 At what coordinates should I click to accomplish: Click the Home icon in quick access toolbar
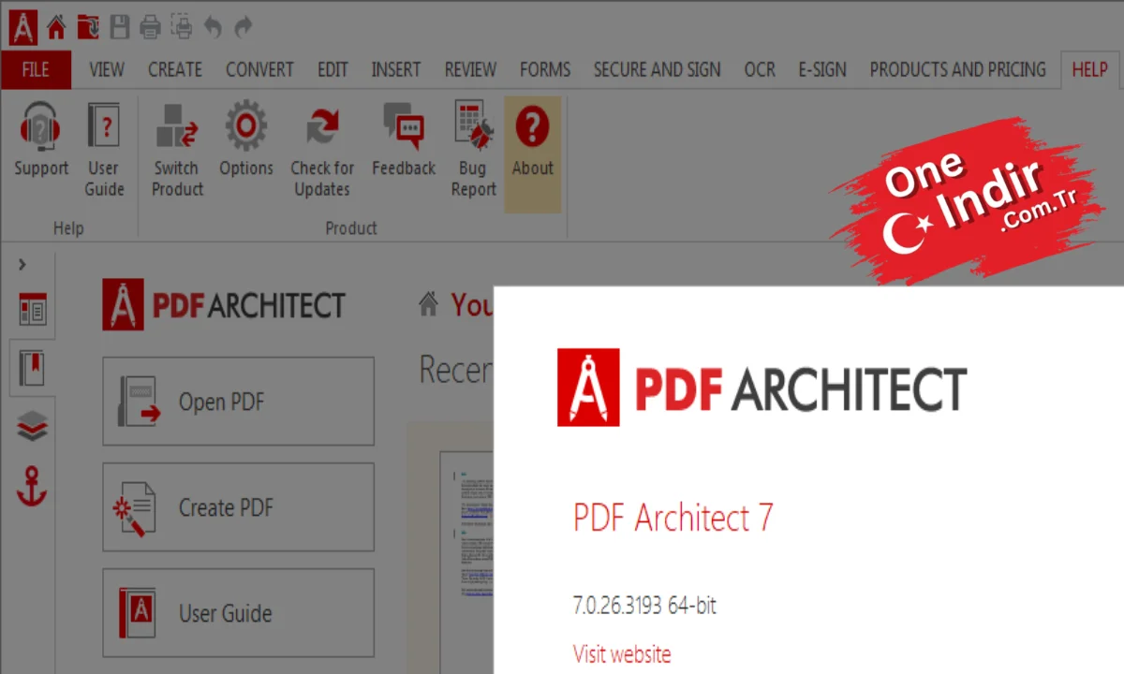tap(56, 28)
